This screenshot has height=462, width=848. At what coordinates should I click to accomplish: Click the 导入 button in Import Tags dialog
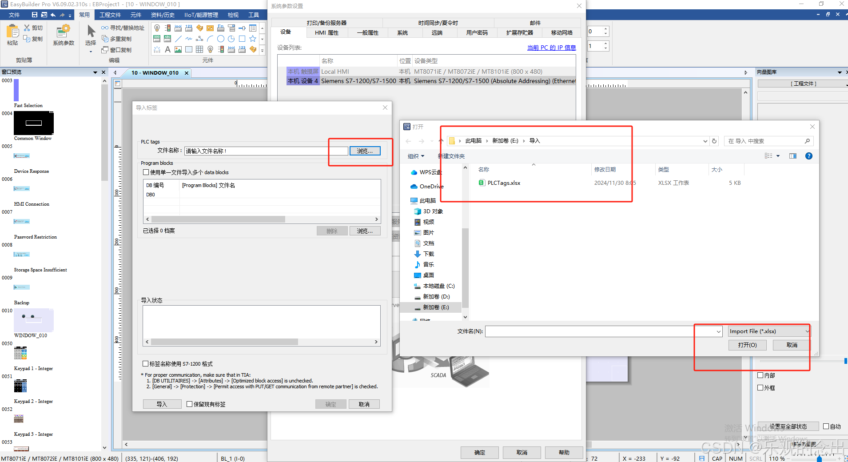click(162, 404)
